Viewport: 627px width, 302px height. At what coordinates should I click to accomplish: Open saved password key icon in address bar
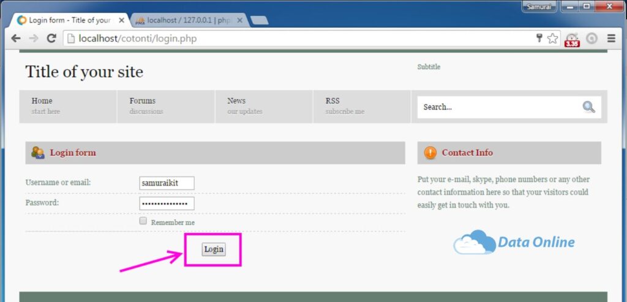coord(539,38)
